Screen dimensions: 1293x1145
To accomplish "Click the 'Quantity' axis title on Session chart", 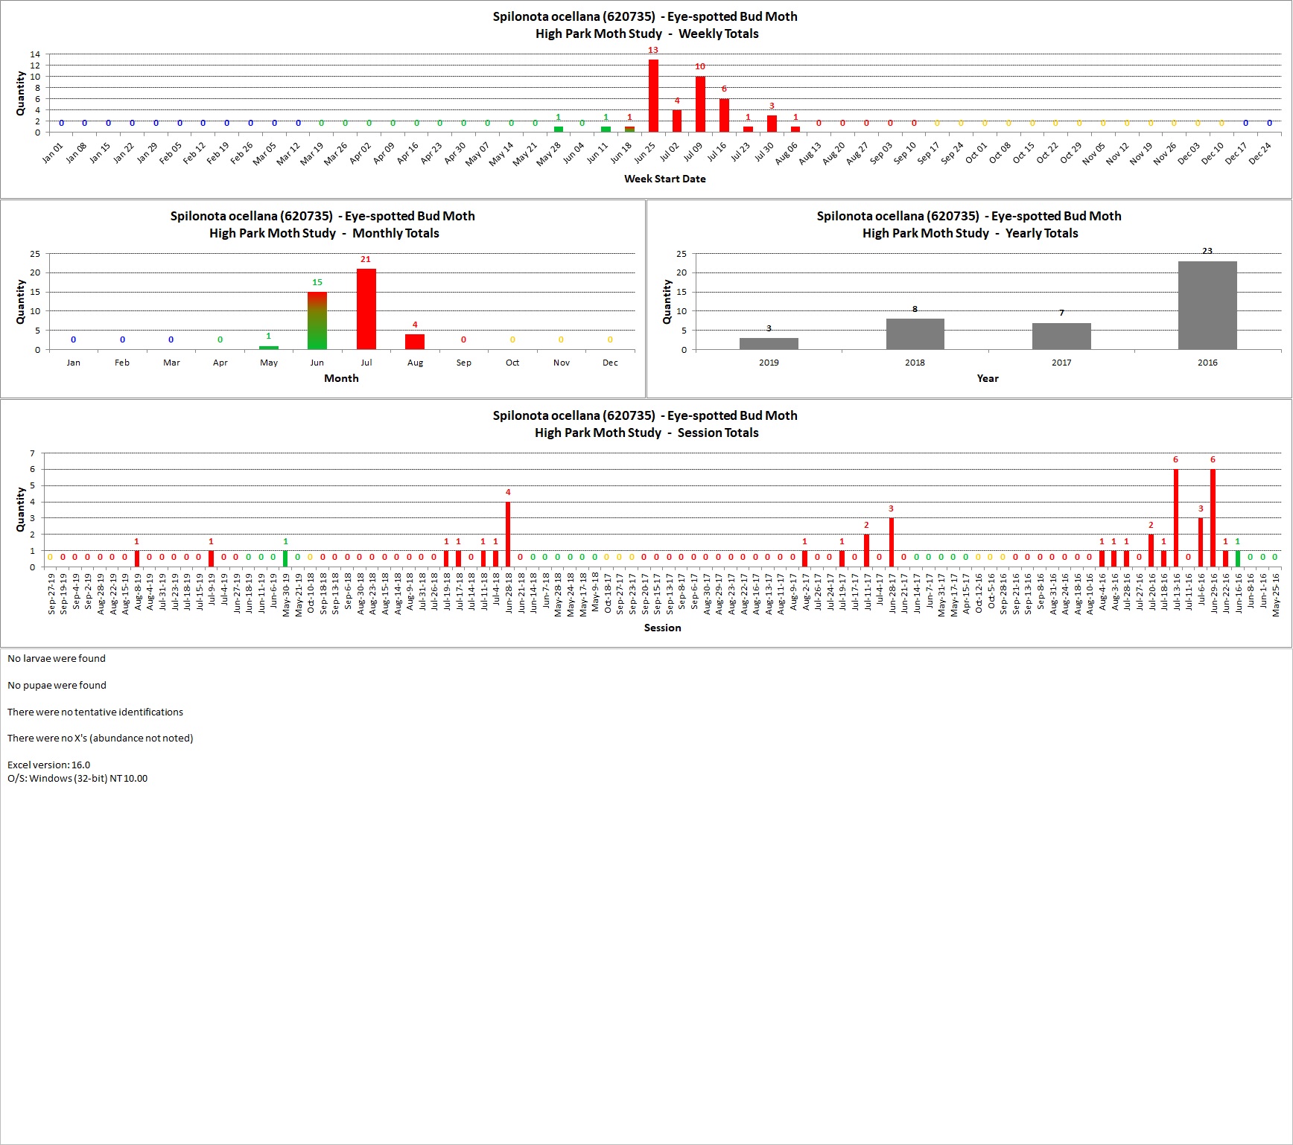I will click(21, 510).
